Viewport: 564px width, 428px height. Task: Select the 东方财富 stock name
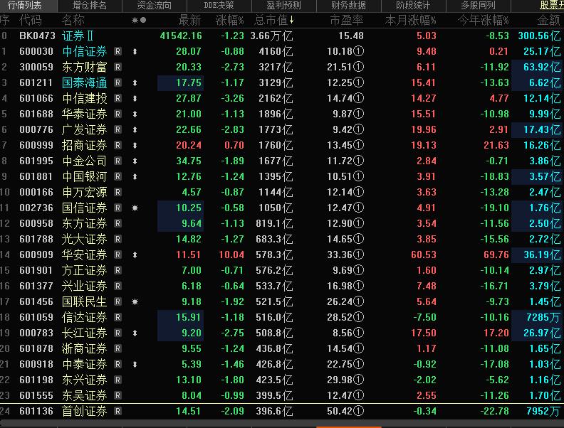coord(85,67)
